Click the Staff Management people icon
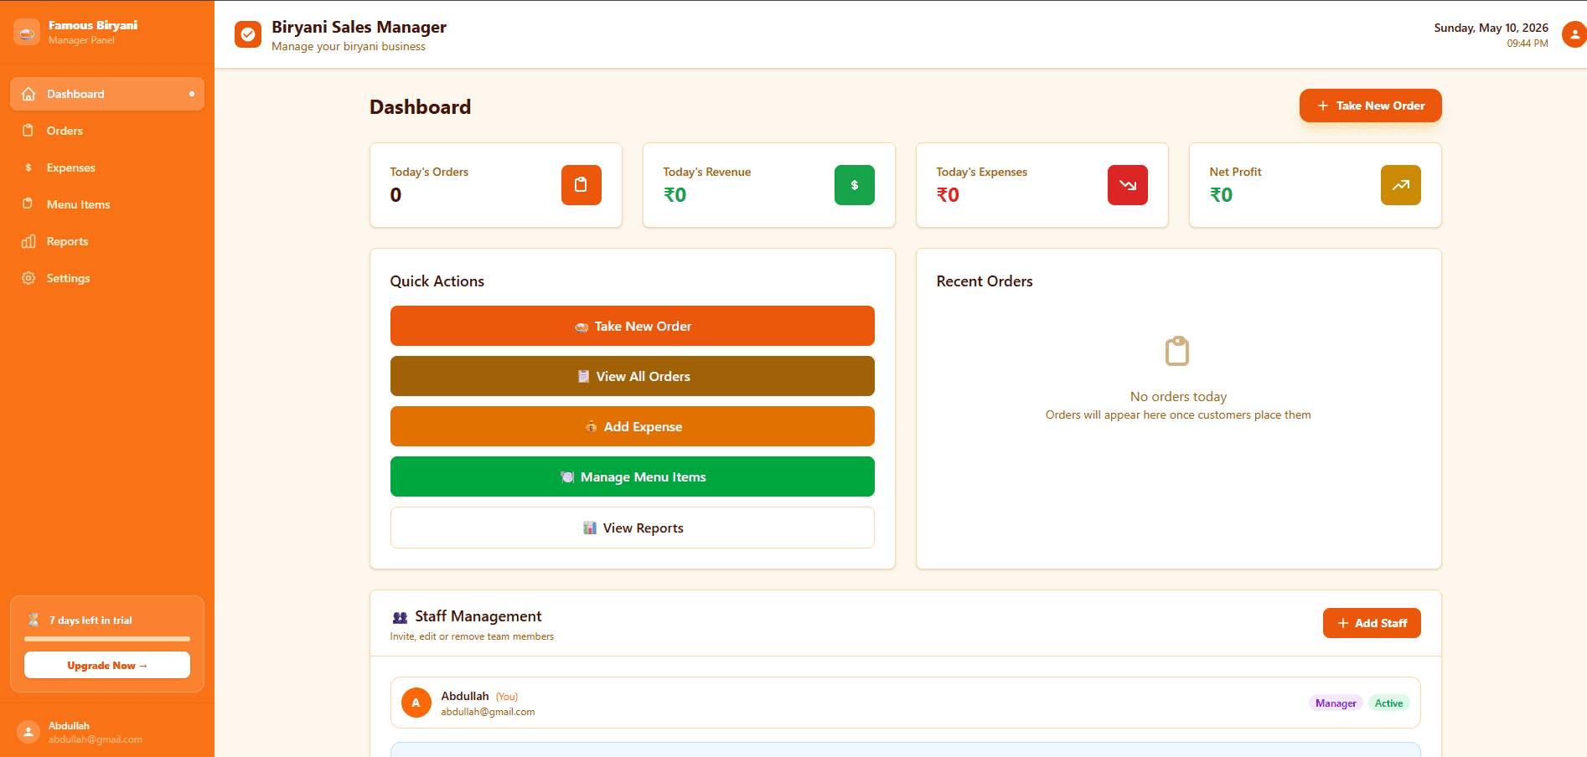Image resolution: width=1587 pixels, height=757 pixels. (x=400, y=617)
